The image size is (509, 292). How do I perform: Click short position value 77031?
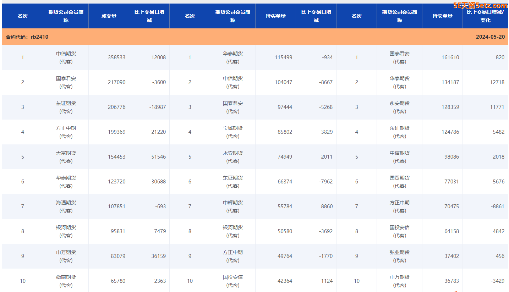452,182
